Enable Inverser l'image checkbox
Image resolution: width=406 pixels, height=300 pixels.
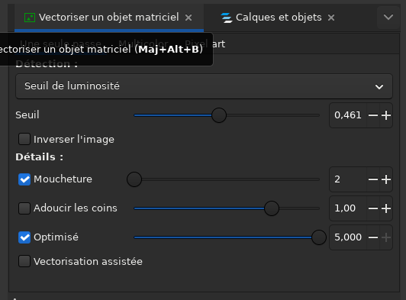coord(24,139)
